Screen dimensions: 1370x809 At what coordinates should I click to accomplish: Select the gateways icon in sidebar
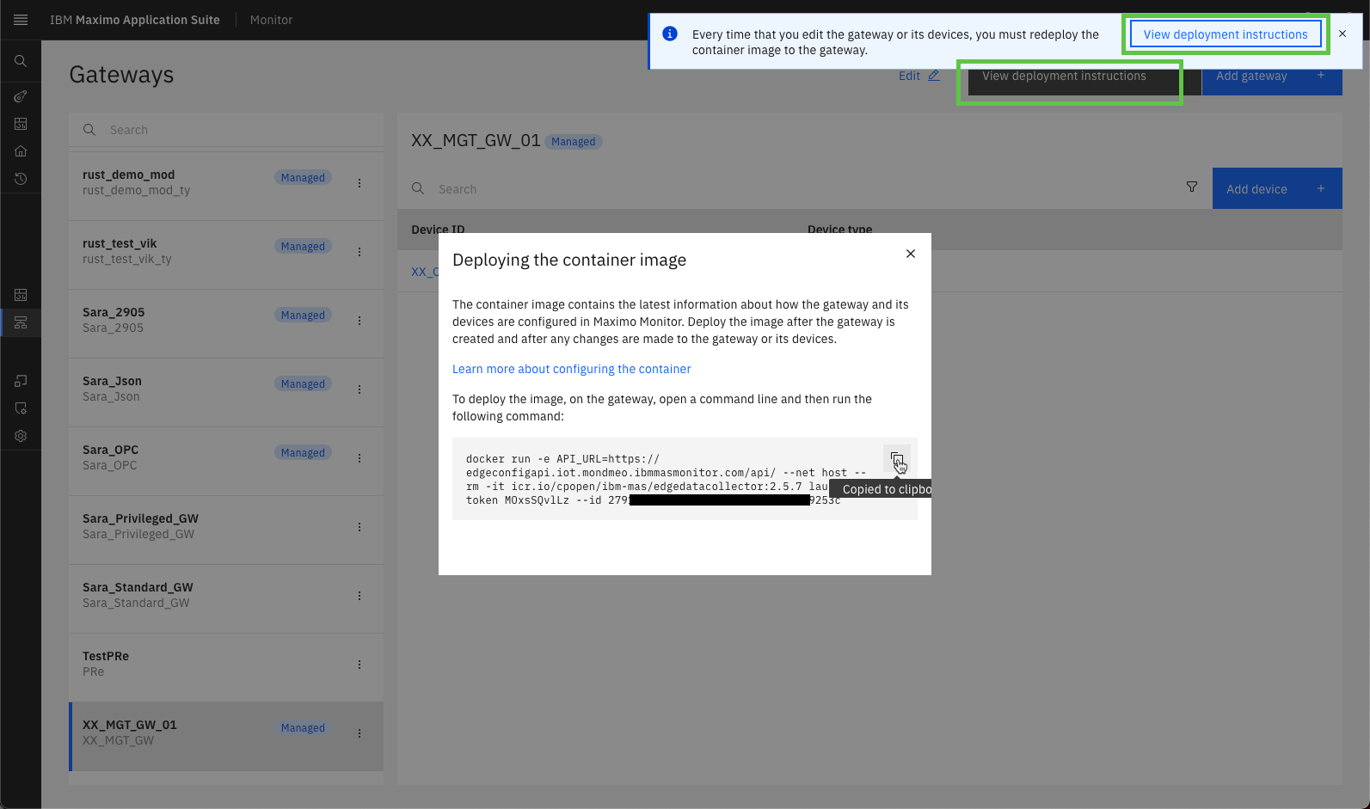(x=21, y=322)
